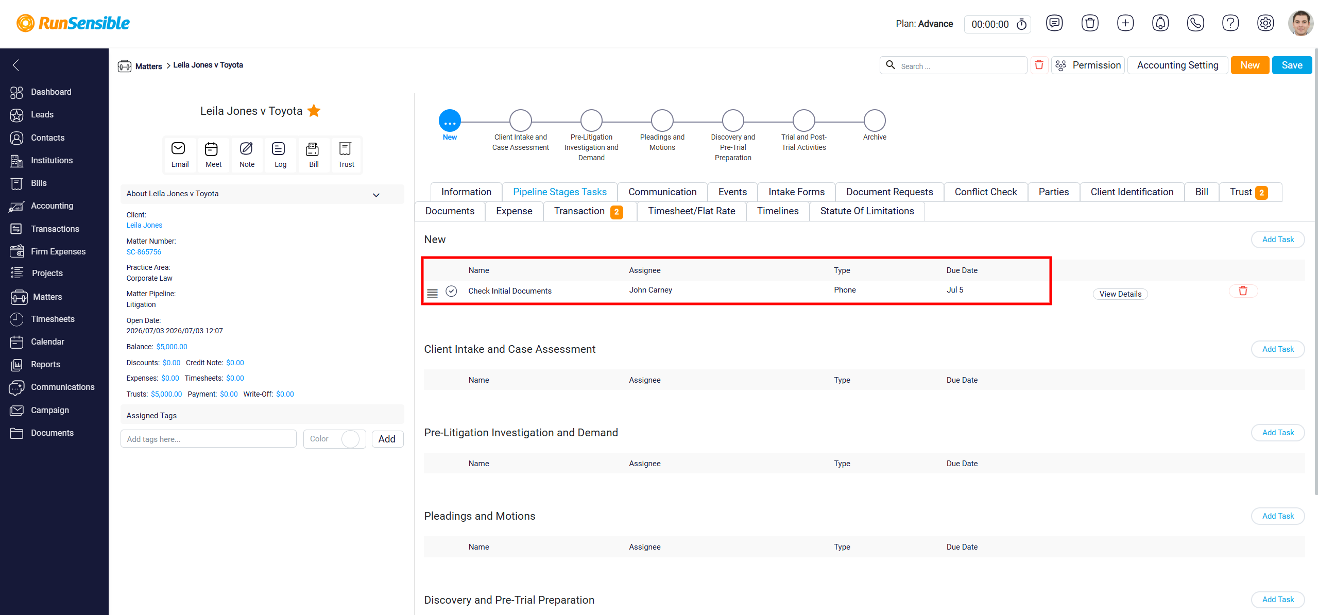This screenshot has height=615, width=1318.
Task: Open the Email action icon
Action: click(178, 149)
